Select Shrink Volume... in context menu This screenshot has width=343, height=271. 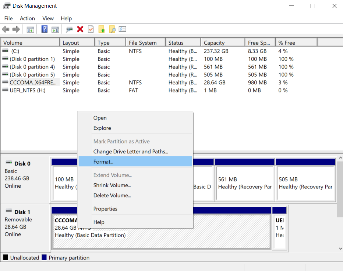[112, 185]
